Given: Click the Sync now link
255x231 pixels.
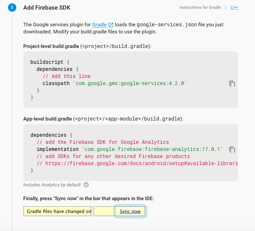Looking at the screenshot, I should 130,211.
